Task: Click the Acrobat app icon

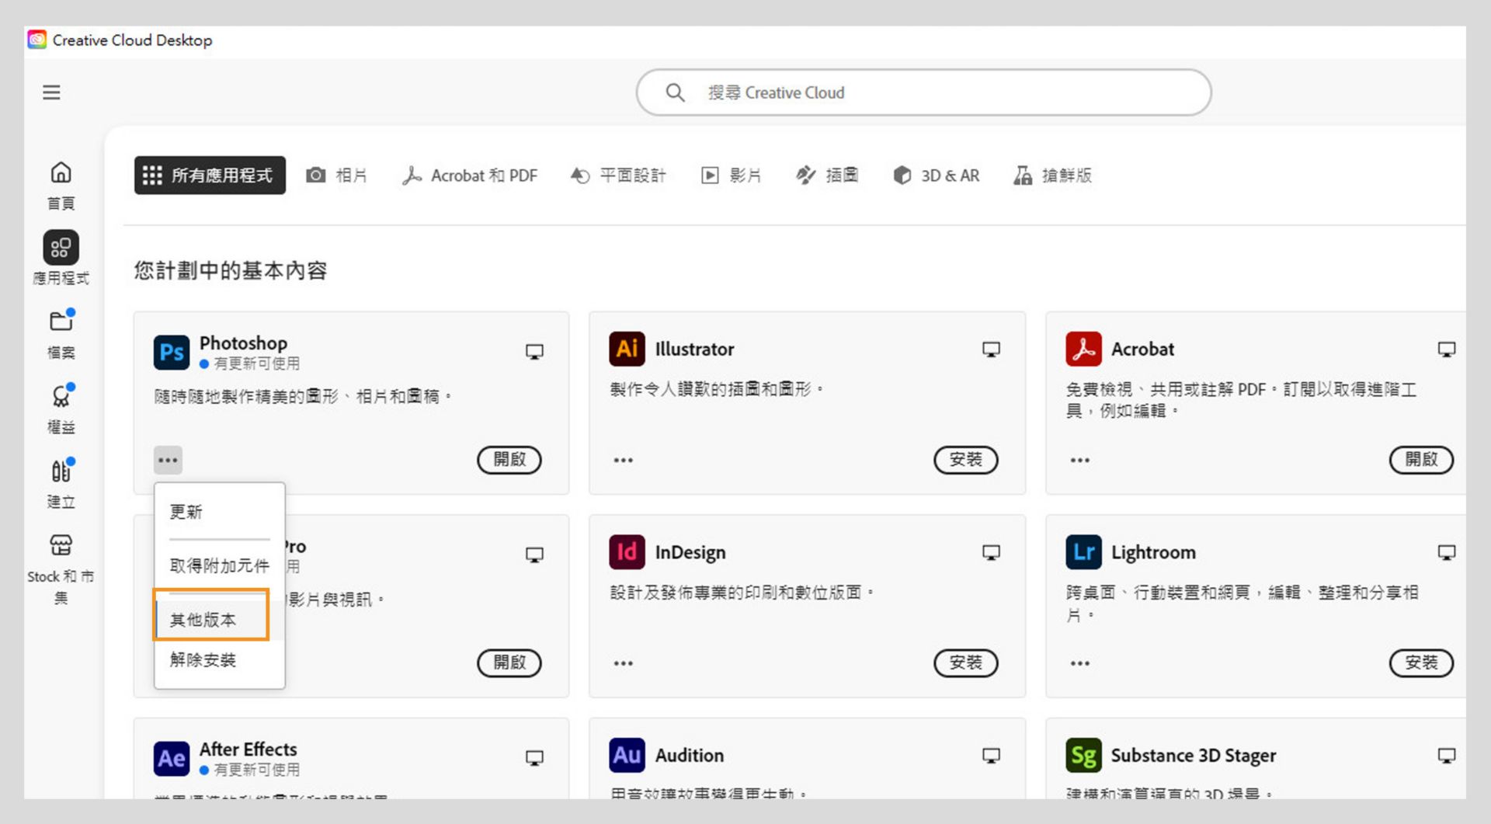Action: coord(1083,349)
